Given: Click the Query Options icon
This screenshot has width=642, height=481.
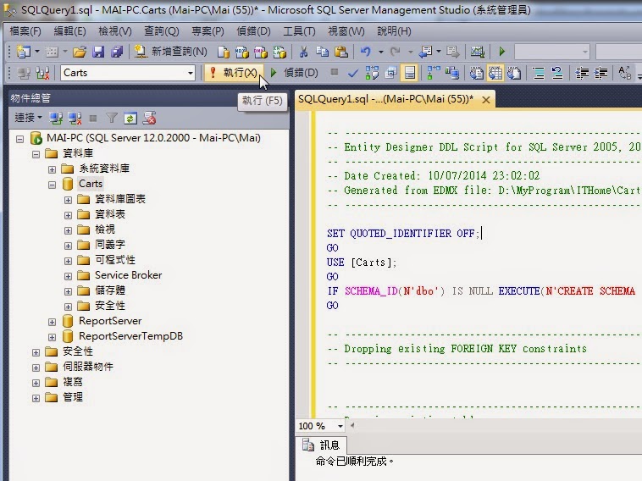Looking at the screenshot, I should coord(391,74).
